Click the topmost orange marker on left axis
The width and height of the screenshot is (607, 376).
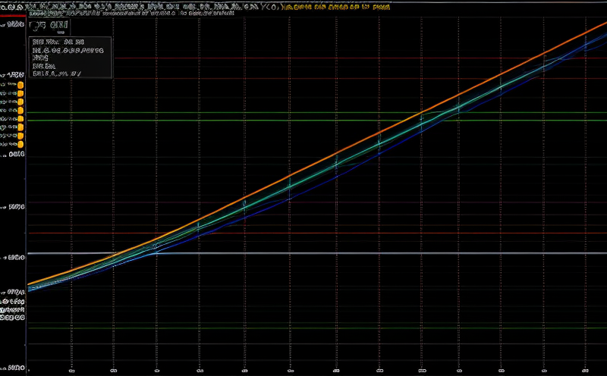20,85
